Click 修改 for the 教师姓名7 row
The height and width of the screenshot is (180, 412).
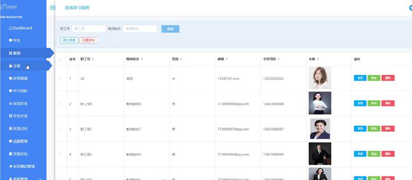[374, 128]
